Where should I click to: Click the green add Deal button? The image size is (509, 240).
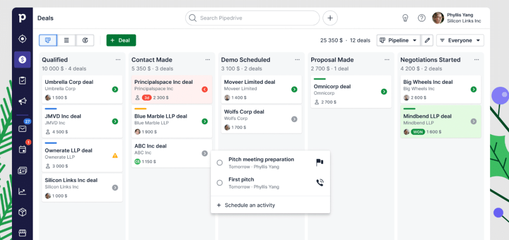pyautogui.click(x=121, y=41)
